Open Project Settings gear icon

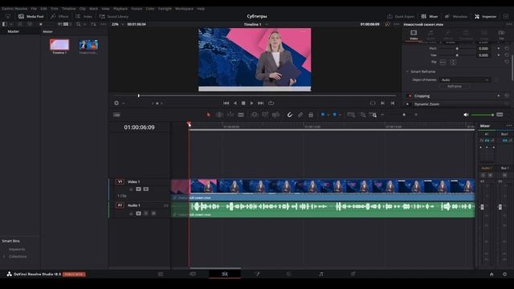click(504, 275)
